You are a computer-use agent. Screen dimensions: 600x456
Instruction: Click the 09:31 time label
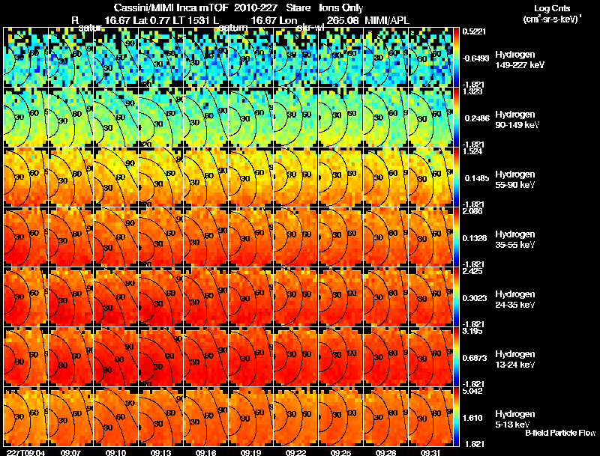coord(430,452)
